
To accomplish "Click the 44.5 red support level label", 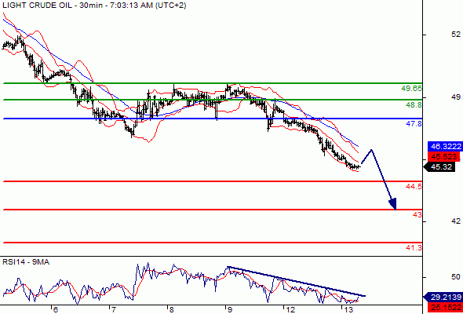I will click(x=414, y=186).
